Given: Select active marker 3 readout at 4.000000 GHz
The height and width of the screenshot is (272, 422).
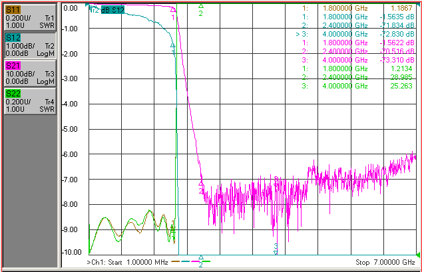Looking at the screenshot, I should pos(355,34).
